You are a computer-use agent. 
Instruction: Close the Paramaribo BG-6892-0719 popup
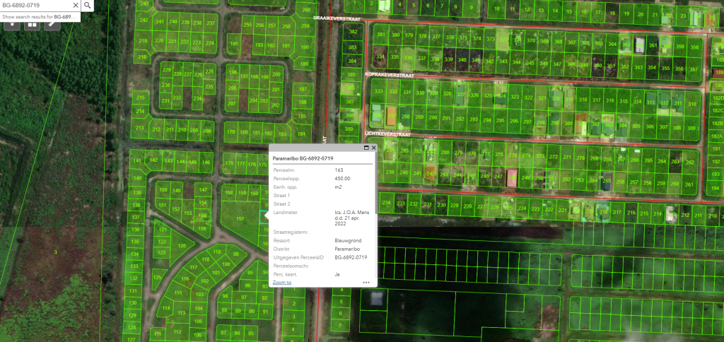373,148
